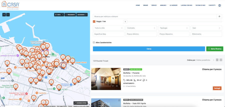Click the address search input field

tap(154, 16)
